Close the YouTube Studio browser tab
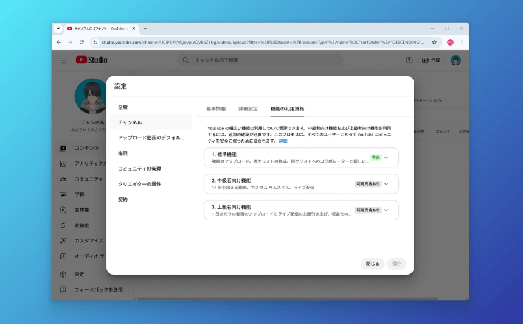523x324 pixels. [133, 29]
